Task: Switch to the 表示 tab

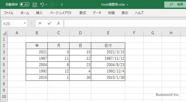Action: (x=125, y=13)
